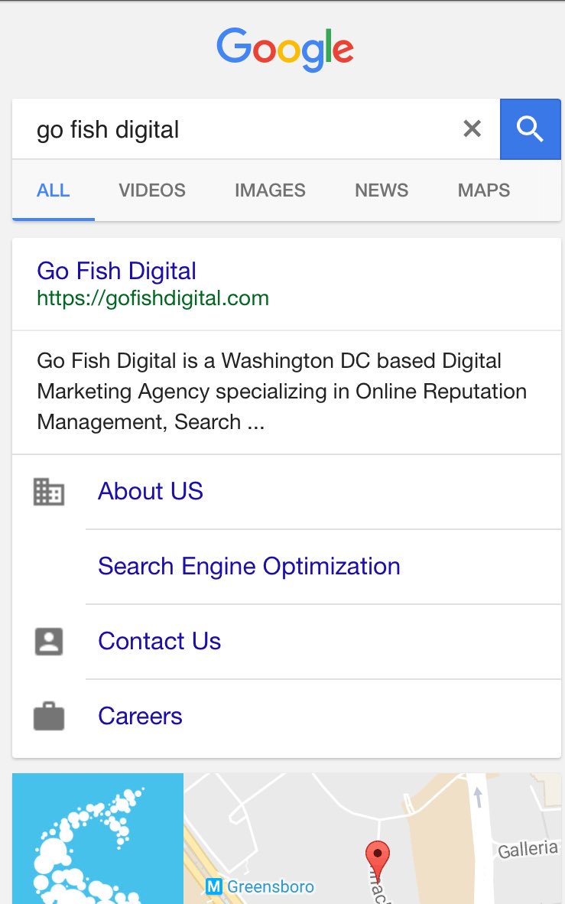Viewport: 565px width, 904px height.
Task: Open the Contact Us sitelink
Action: click(159, 641)
